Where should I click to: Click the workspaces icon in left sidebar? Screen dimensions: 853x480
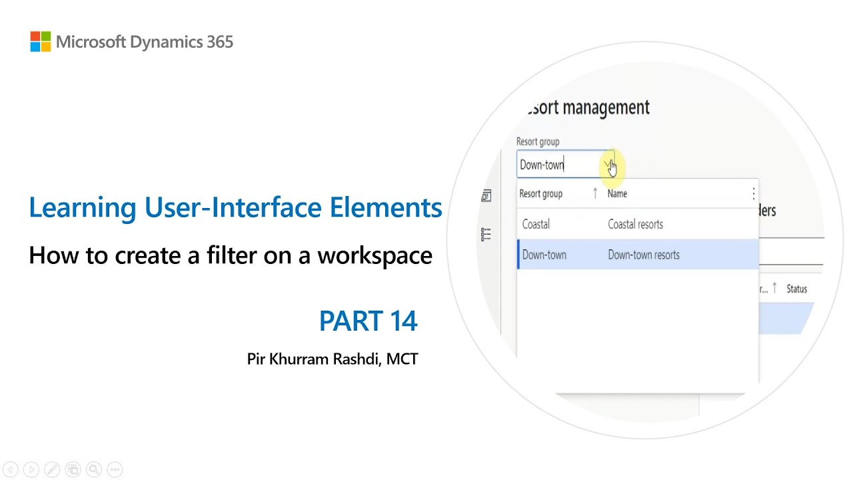pyautogui.click(x=486, y=196)
